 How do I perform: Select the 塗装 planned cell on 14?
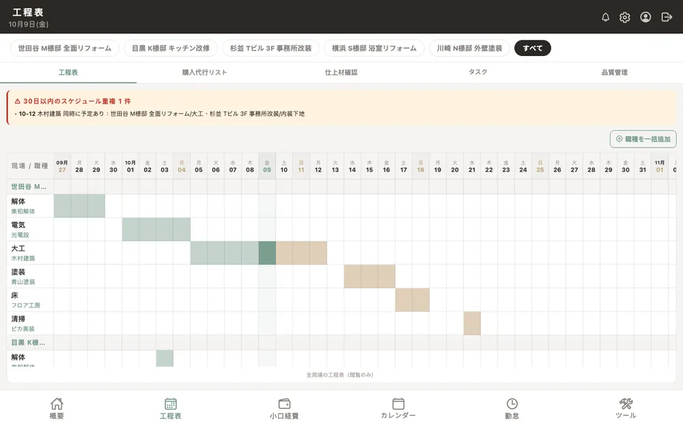[x=352, y=276]
